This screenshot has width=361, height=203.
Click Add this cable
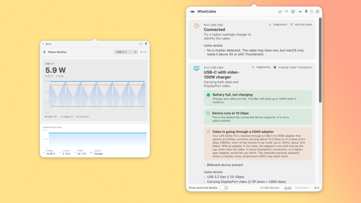click(x=301, y=25)
